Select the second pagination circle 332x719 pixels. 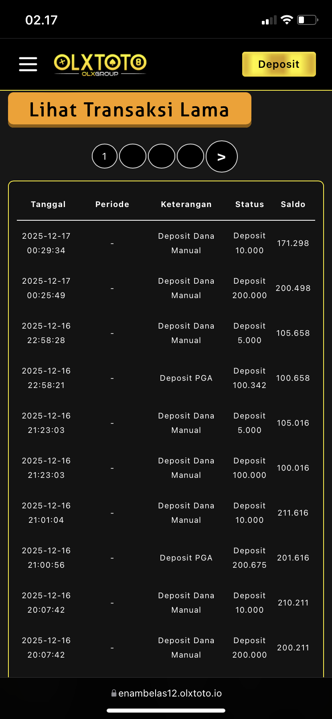pyautogui.click(x=133, y=156)
